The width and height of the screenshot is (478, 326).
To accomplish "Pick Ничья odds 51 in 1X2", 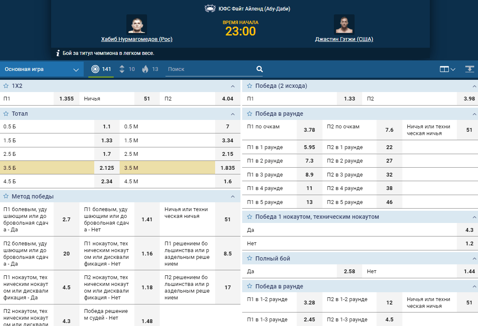I will [x=147, y=99].
